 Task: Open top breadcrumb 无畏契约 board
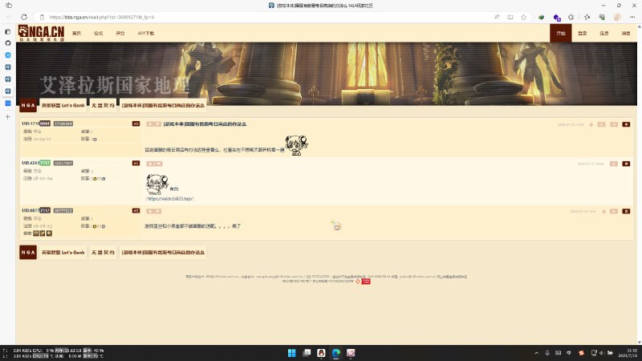[x=103, y=105]
